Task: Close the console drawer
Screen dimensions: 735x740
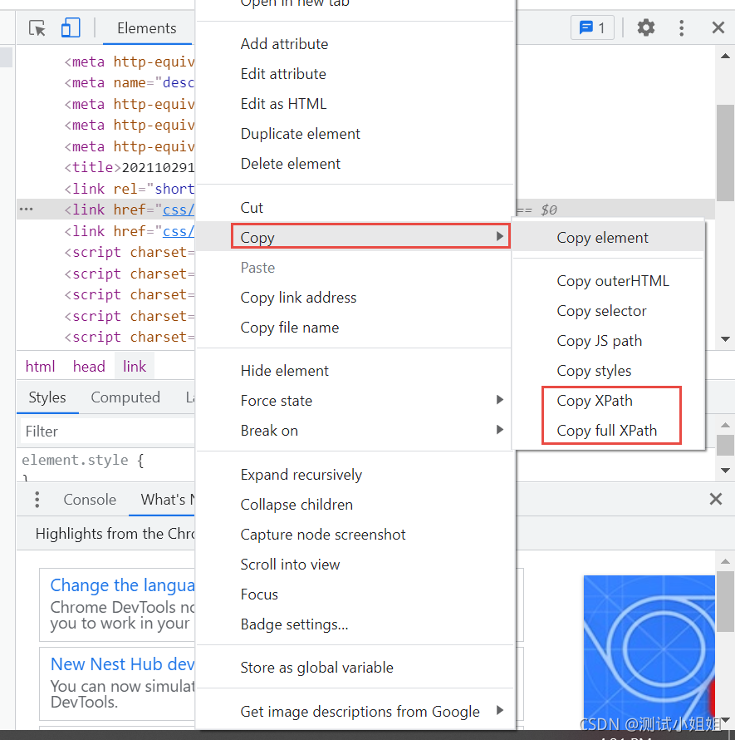Action: [x=716, y=499]
